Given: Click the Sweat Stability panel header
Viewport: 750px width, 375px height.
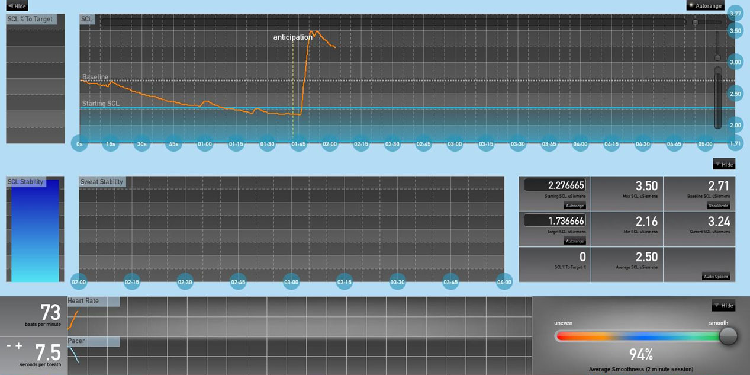Looking at the screenshot, I should [x=102, y=181].
